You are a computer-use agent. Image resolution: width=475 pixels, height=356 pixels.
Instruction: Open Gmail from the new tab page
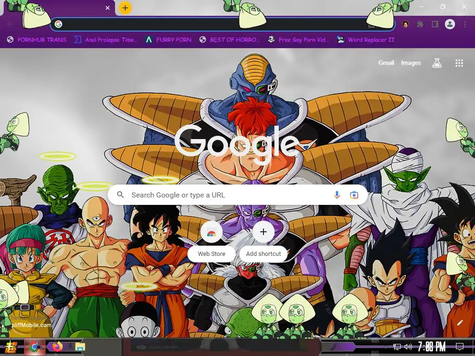pos(386,63)
